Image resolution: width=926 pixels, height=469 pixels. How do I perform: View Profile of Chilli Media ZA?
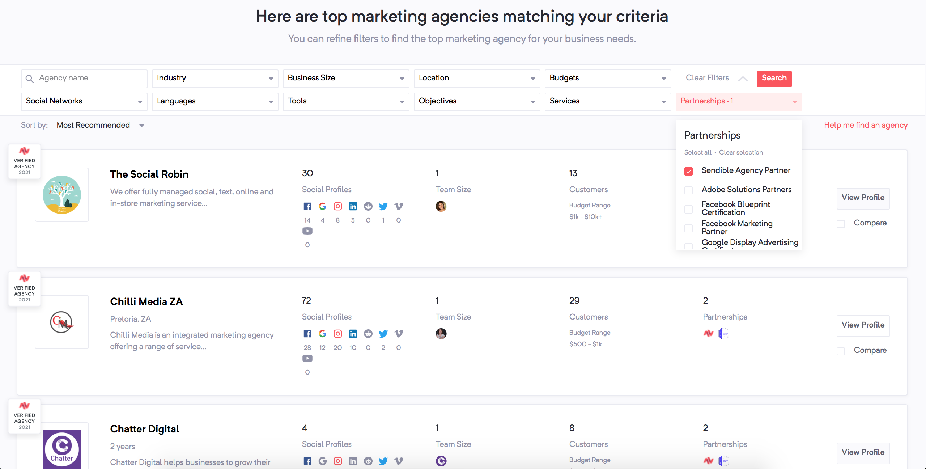point(863,325)
